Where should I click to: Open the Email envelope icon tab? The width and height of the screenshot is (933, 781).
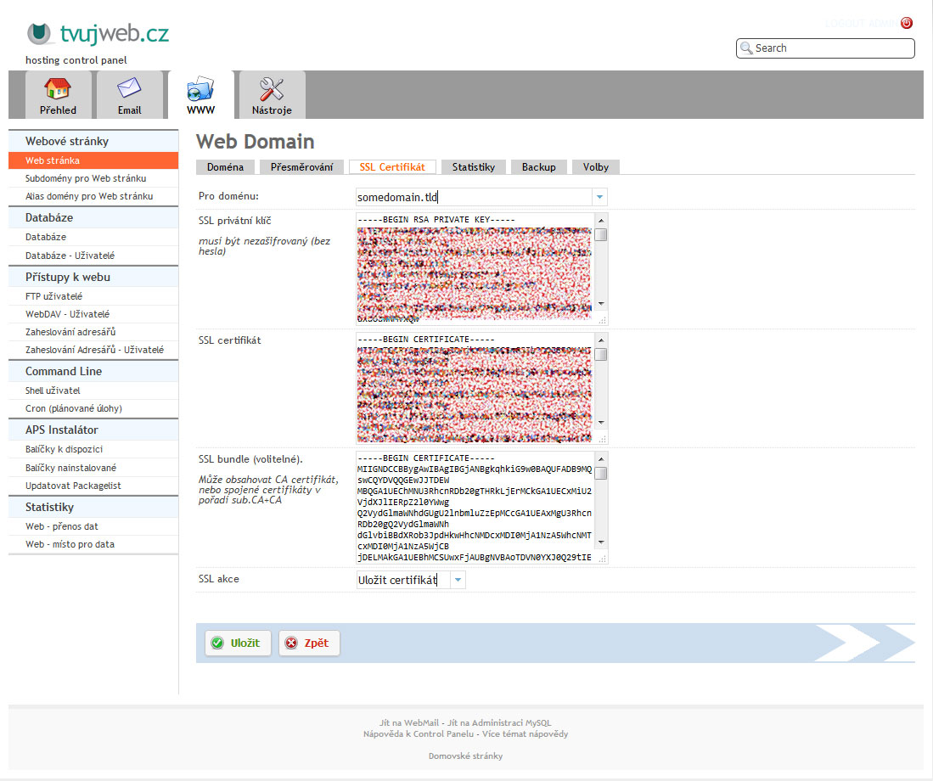pyautogui.click(x=129, y=95)
